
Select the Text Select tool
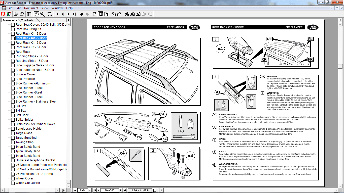click(50, 14)
